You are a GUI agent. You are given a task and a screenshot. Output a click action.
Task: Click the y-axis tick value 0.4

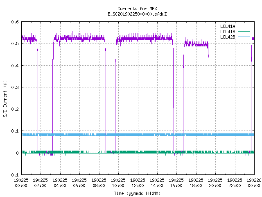[x=15, y=66]
